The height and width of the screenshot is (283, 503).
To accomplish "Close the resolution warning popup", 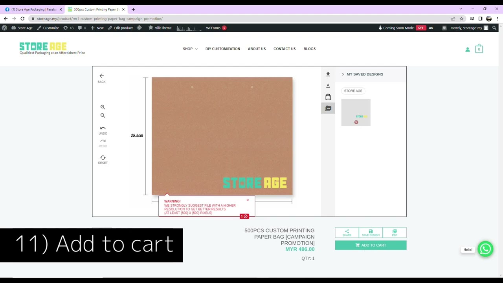I will (248, 200).
